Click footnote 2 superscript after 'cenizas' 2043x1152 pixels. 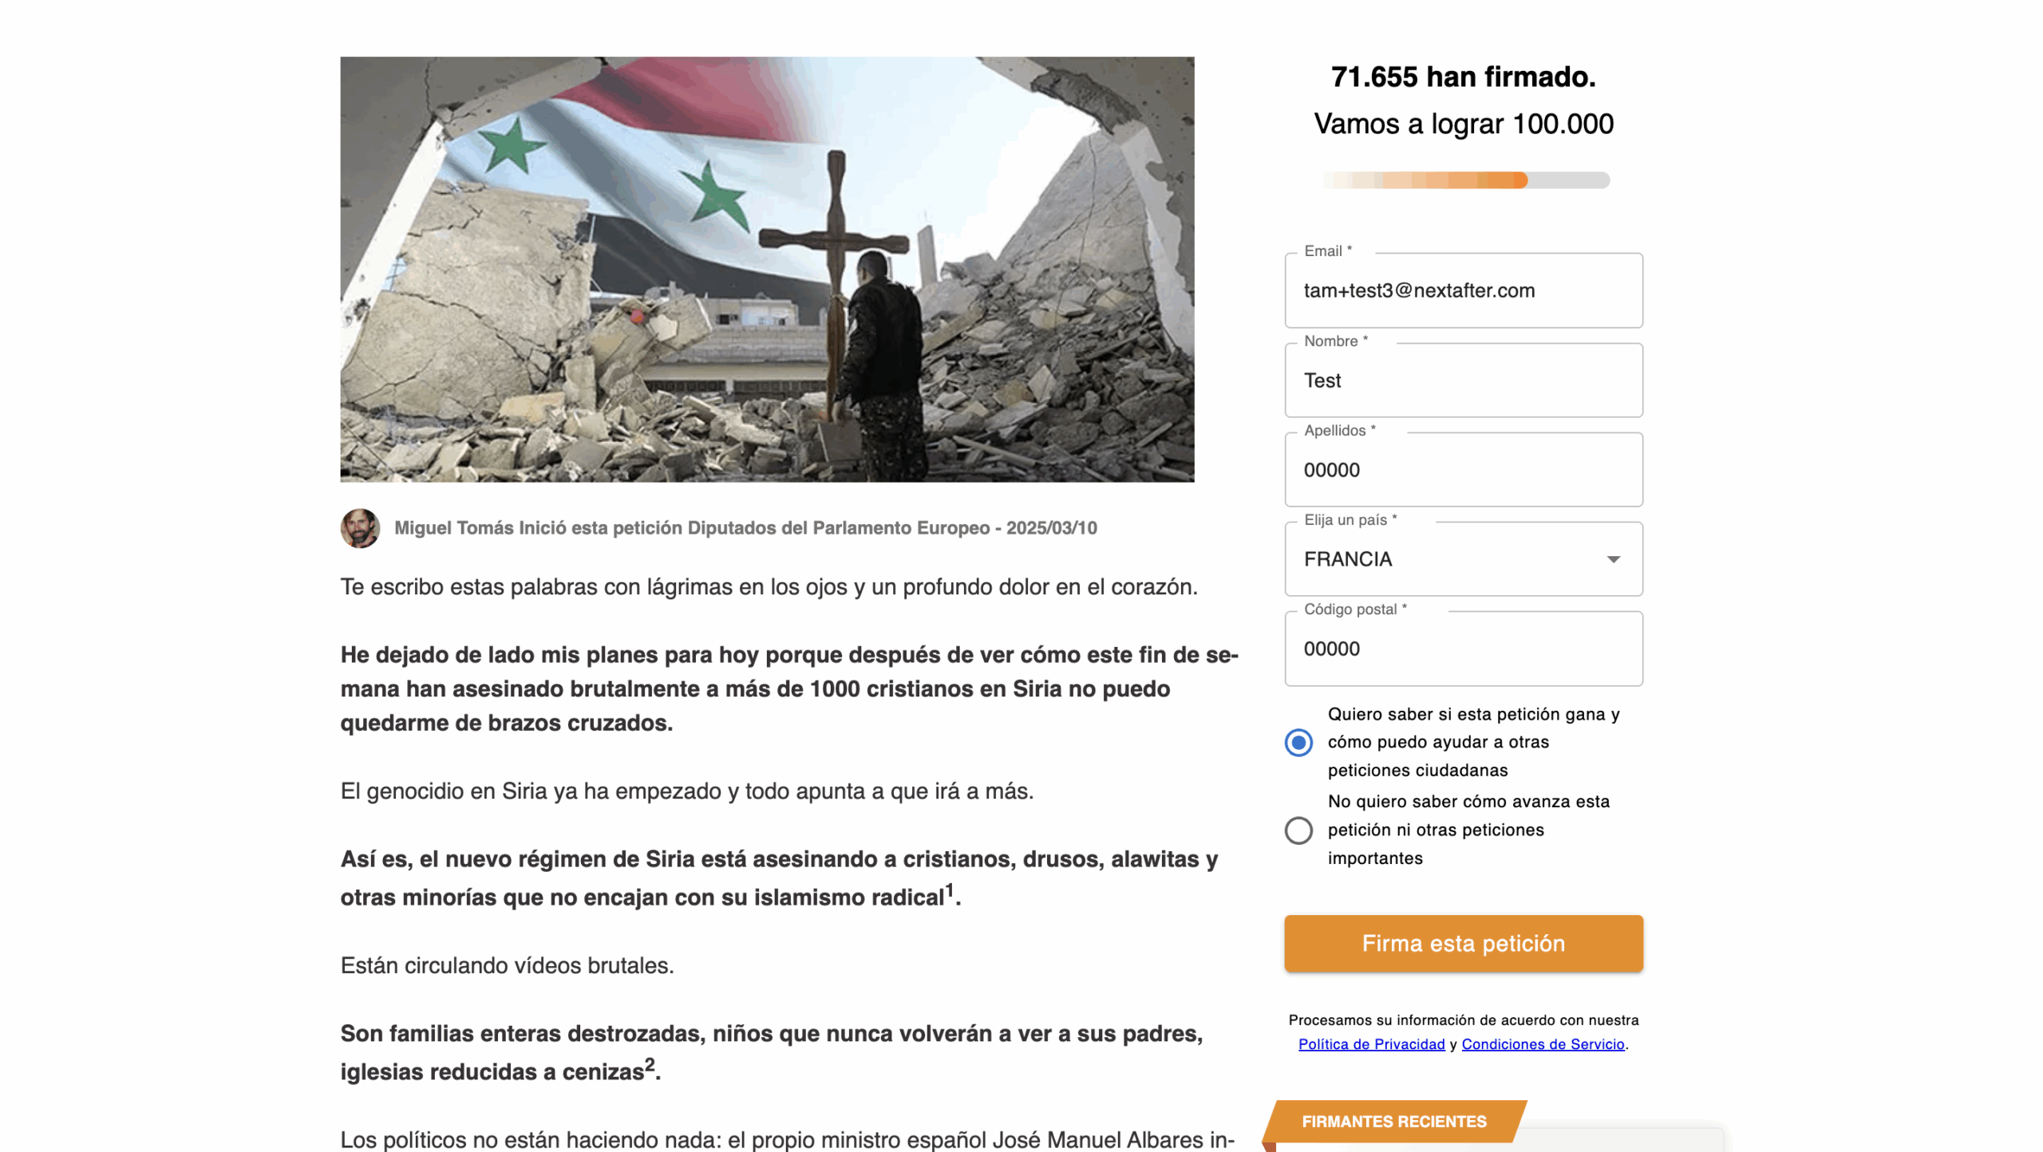click(x=649, y=1065)
